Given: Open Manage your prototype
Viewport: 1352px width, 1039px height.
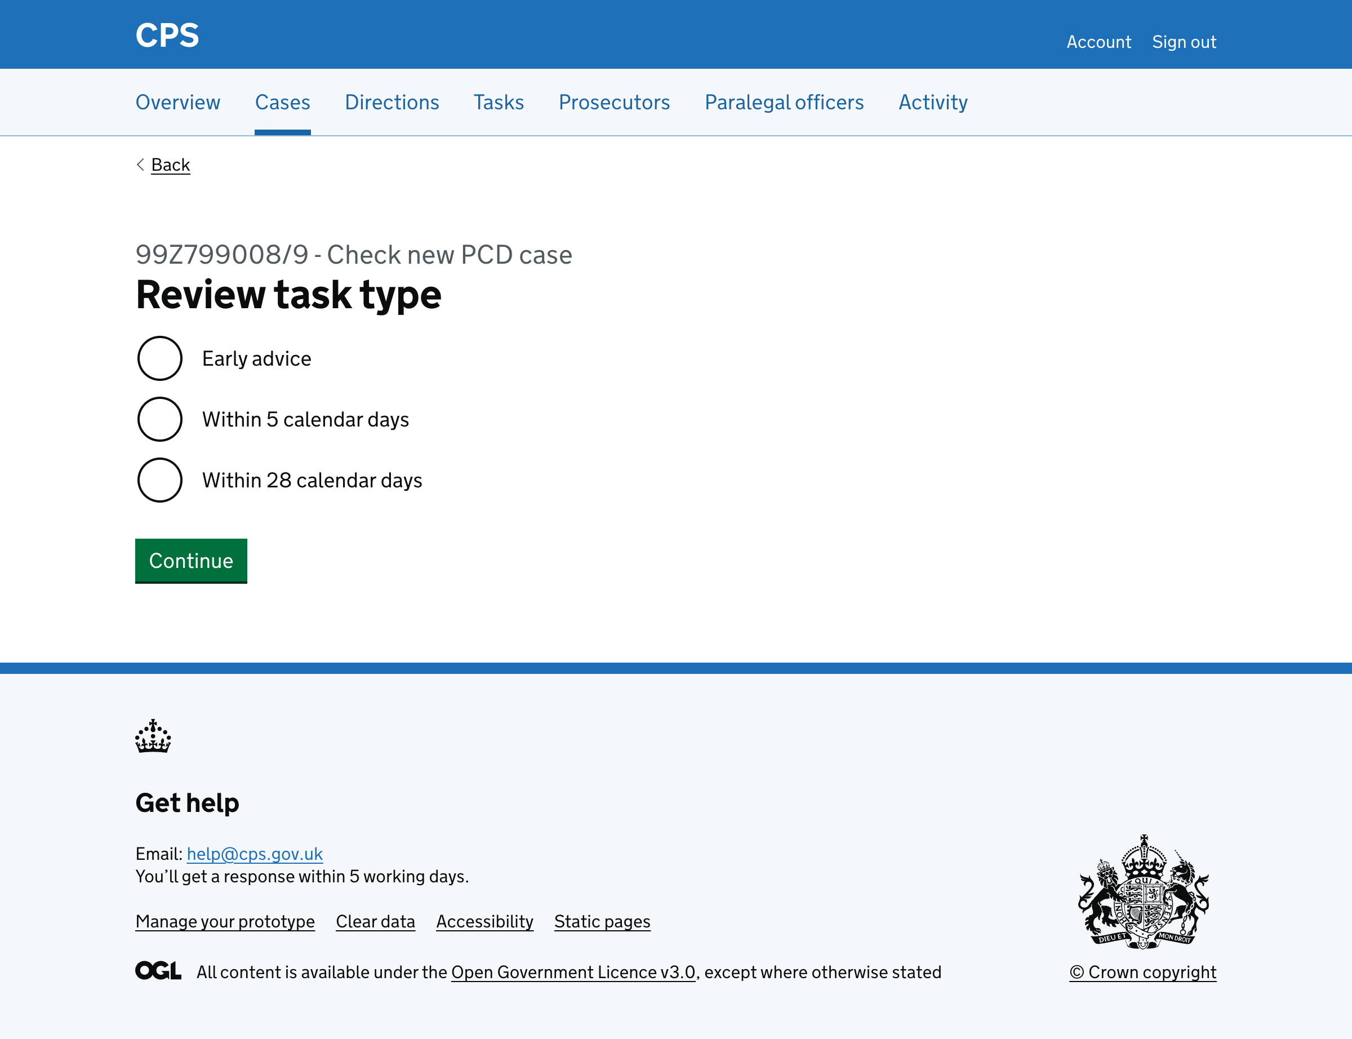Looking at the screenshot, I should pyautogui.click(x=225, y=921).
